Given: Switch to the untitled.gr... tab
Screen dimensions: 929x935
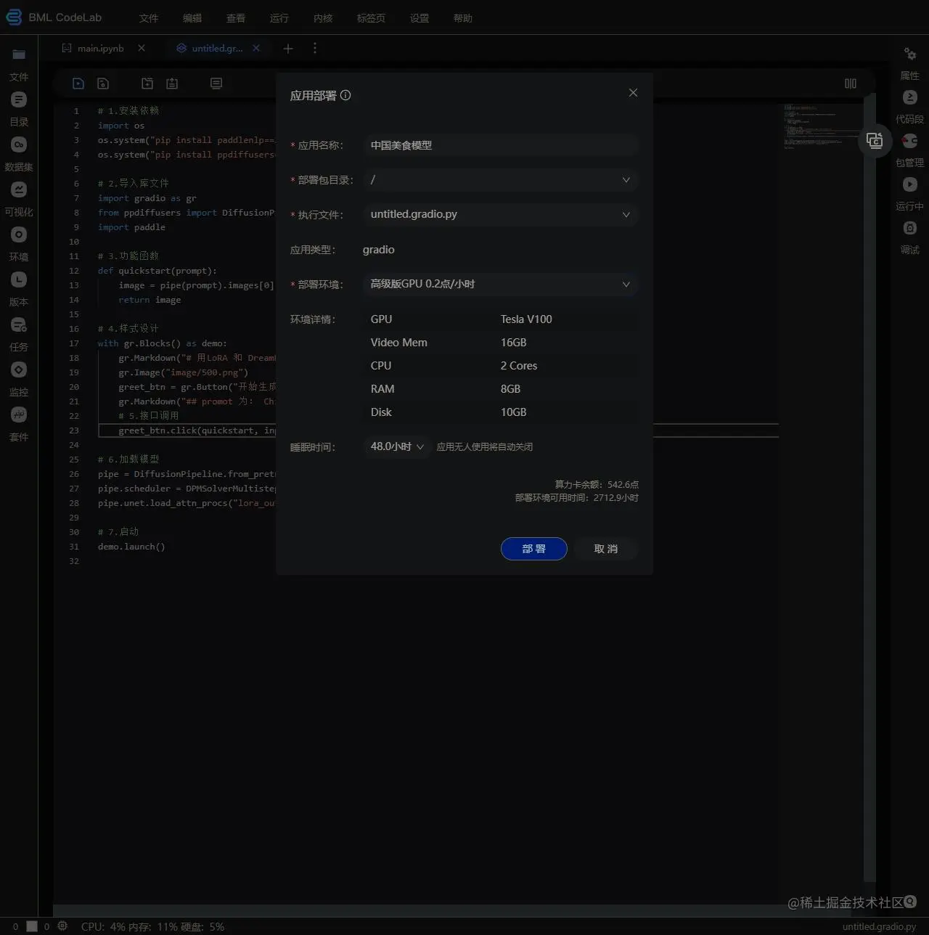Looking at the screenshot, I should point(216,48).
